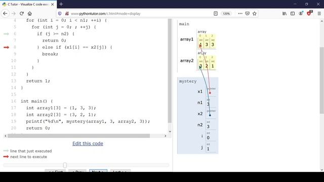The width and height of the screenshot is (324, 182).
Task: Click the 'line that just executed' legend
Action: click(x=31, y=151)
